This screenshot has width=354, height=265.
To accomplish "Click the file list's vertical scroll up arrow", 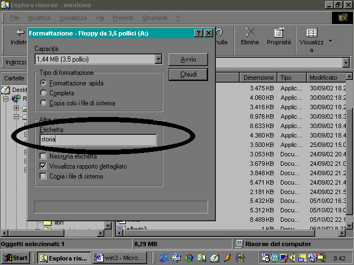I will (x=349, y=77).
